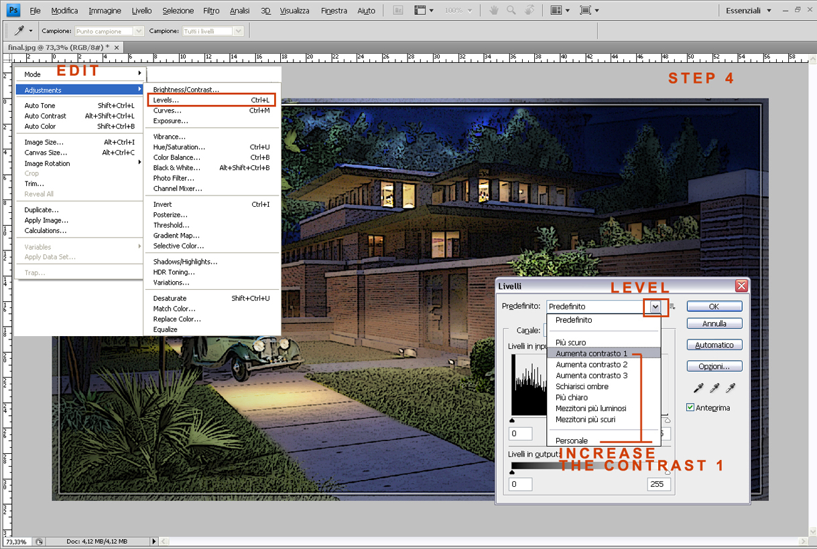Open the Arrange Documents icon

coord(556,10)
